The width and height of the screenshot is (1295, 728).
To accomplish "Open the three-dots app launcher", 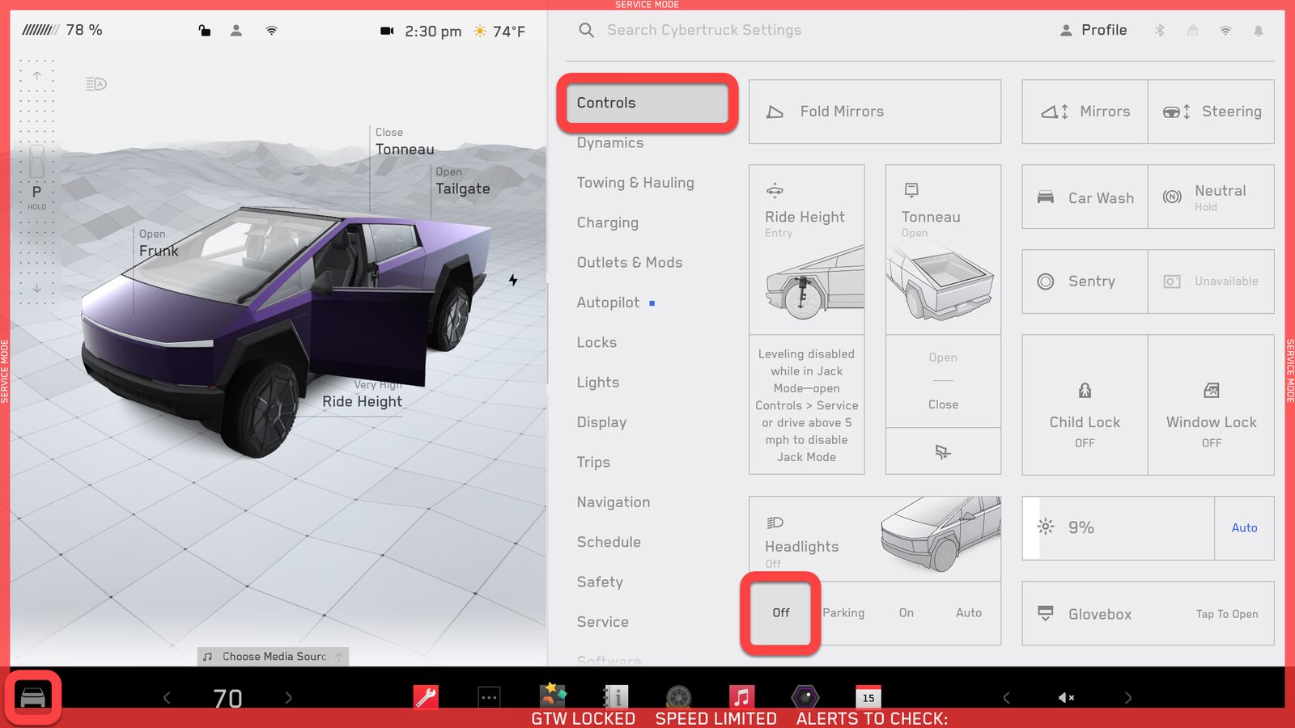I will [x=489, y=697].
